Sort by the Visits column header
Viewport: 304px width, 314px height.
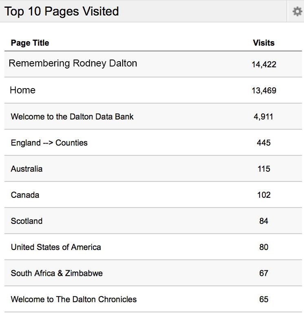pyautogui.click(x=264, y=43)
